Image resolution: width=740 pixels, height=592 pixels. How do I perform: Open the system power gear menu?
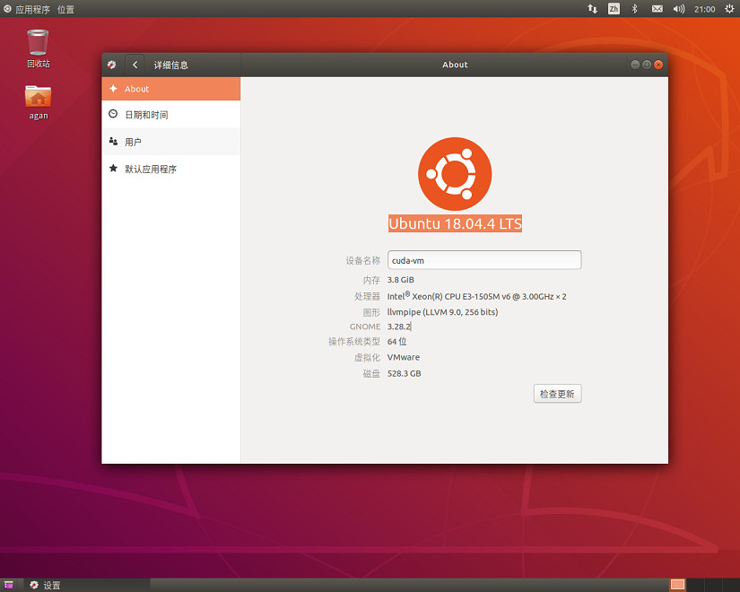729,8
